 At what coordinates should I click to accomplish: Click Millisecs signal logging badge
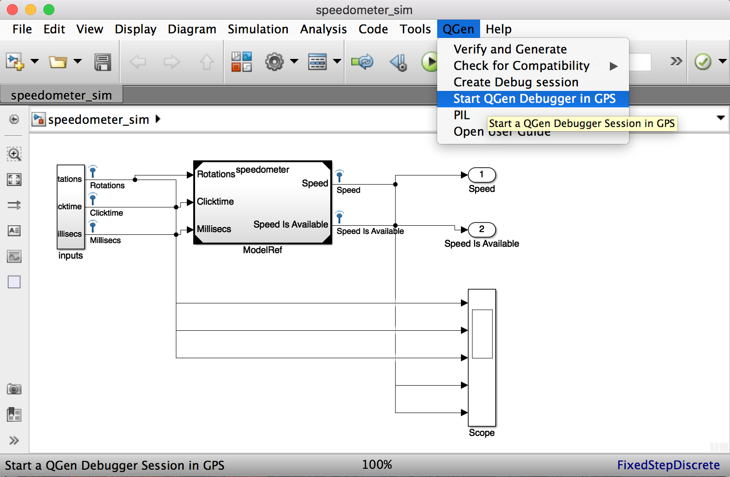click(x=93, y=226)
